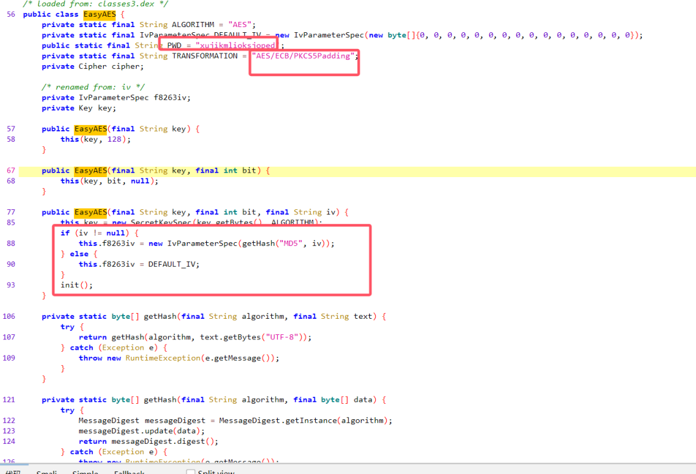The width and height of the screenshot is (696, 474).
Task: Select the "UTF-8" string on line 107
Action: click(282, 337)
